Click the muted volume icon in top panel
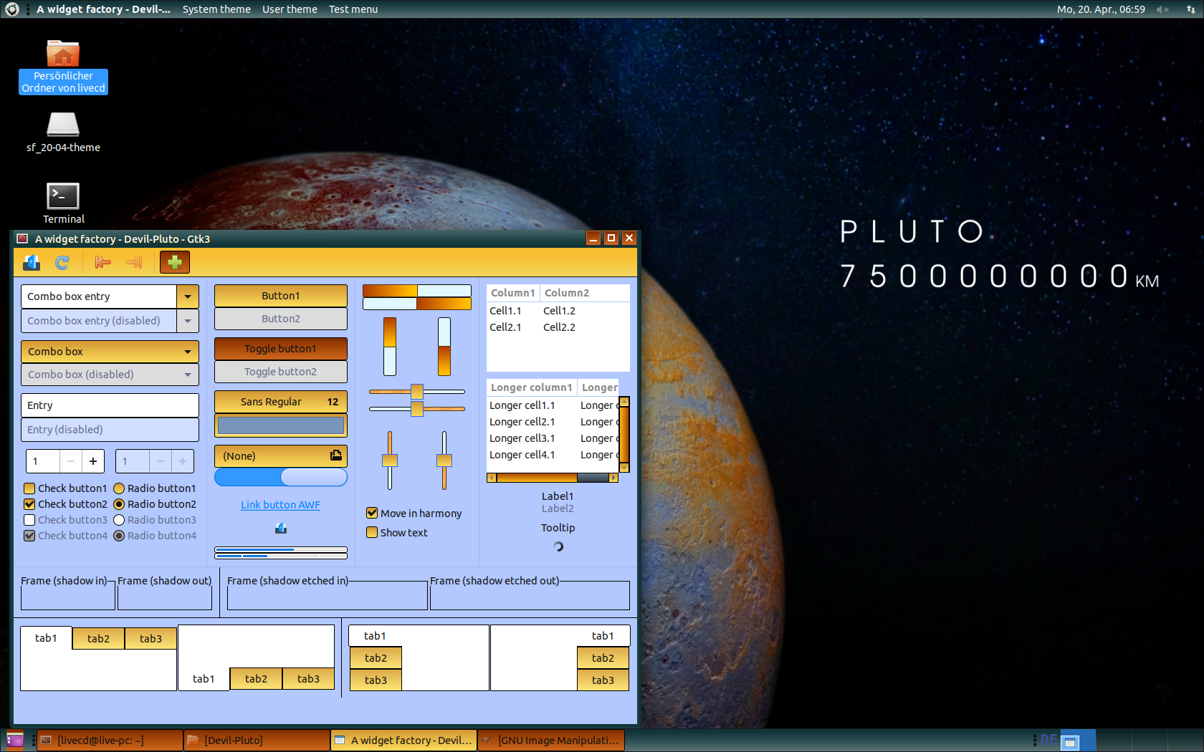The image size is (1204, 752). click(x=1162, y=9)
